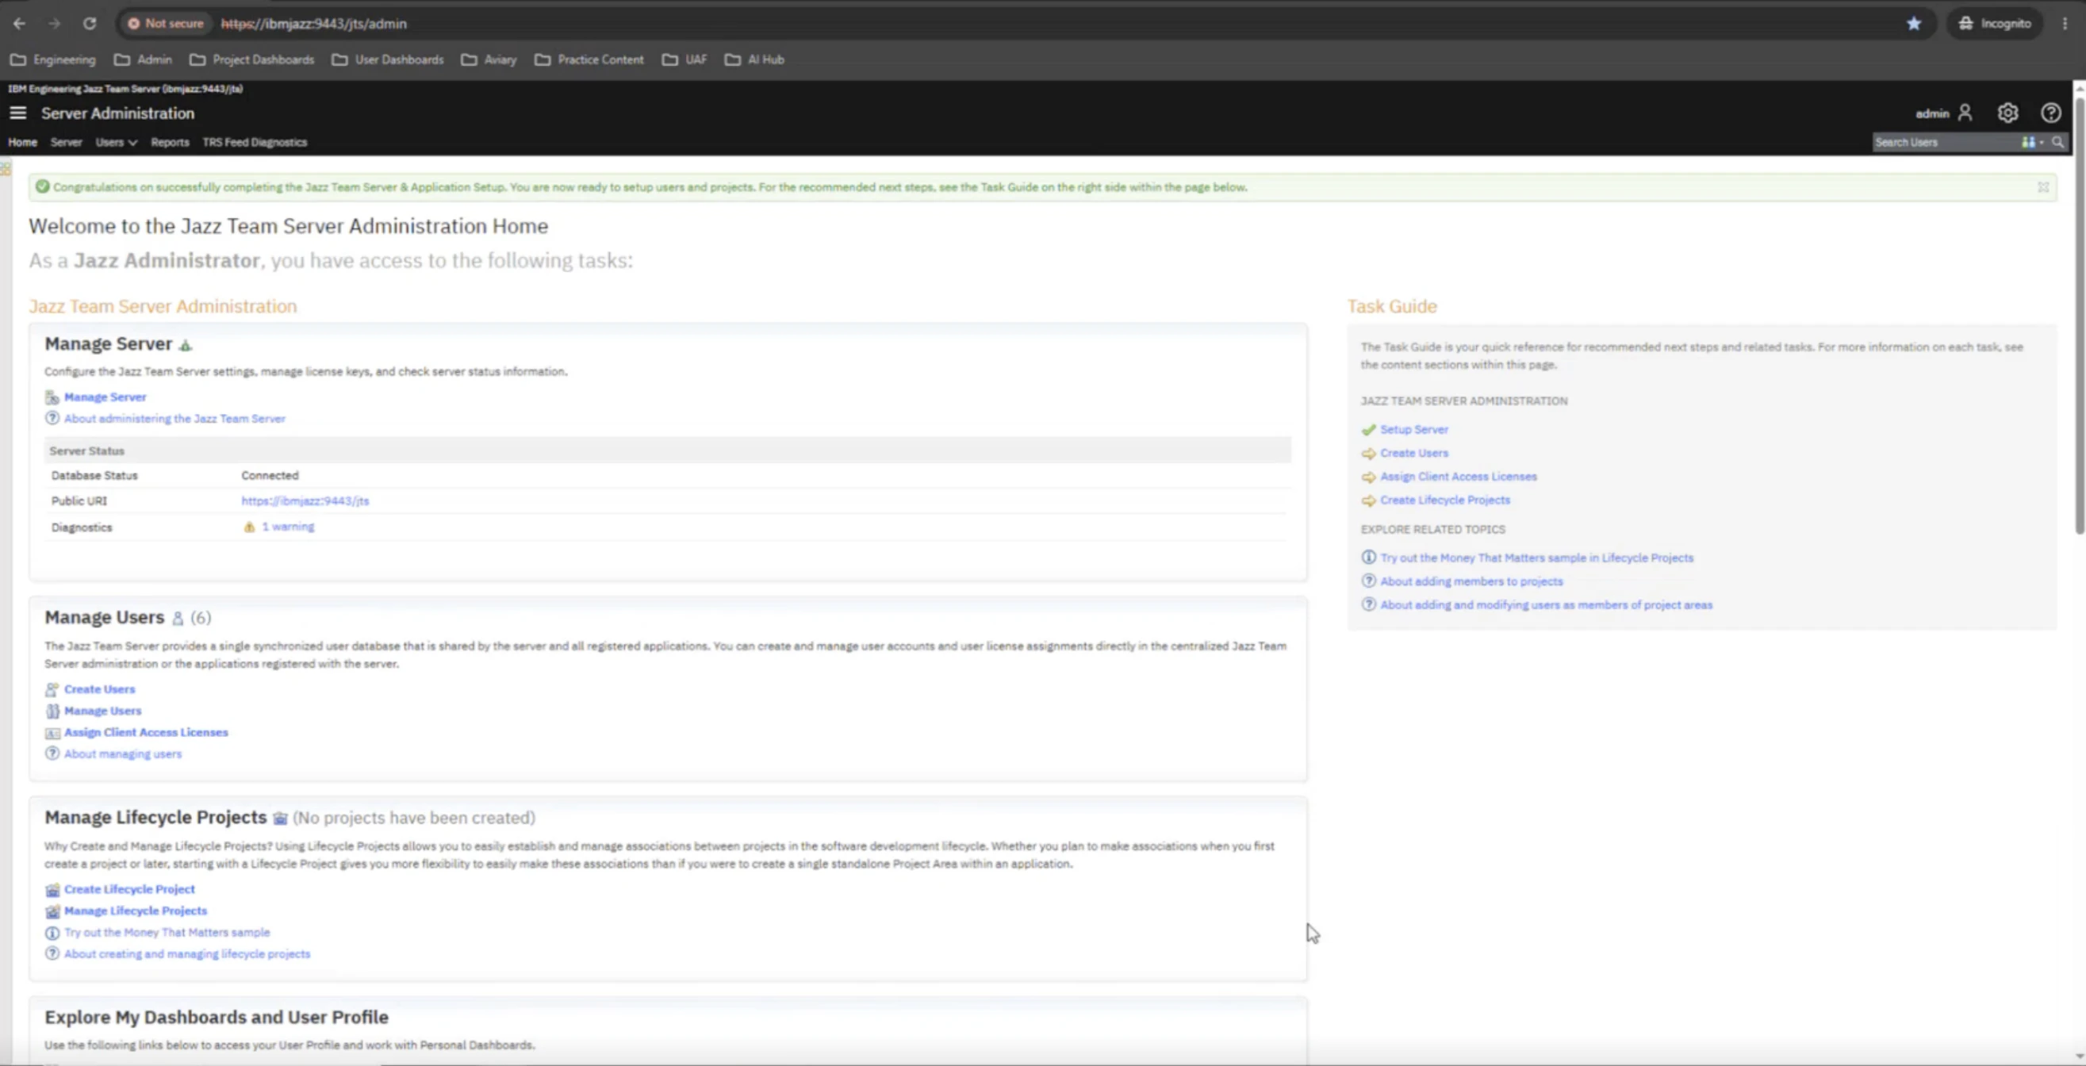Open the Chrome three-dot menu
2086x1066 pixels.
click(2065, 24)
